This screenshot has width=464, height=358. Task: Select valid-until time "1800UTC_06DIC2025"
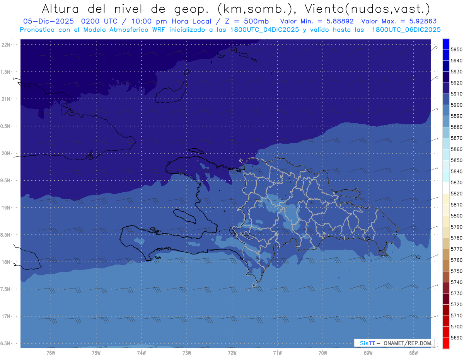coord(406,29)
